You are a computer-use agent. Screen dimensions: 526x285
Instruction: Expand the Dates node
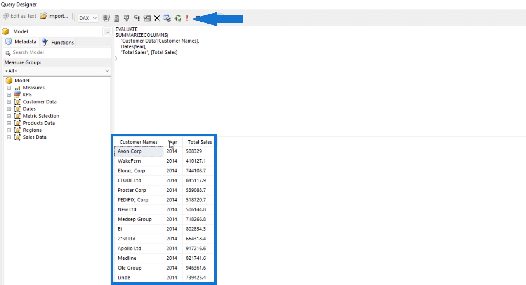click(x=9, y=109)
